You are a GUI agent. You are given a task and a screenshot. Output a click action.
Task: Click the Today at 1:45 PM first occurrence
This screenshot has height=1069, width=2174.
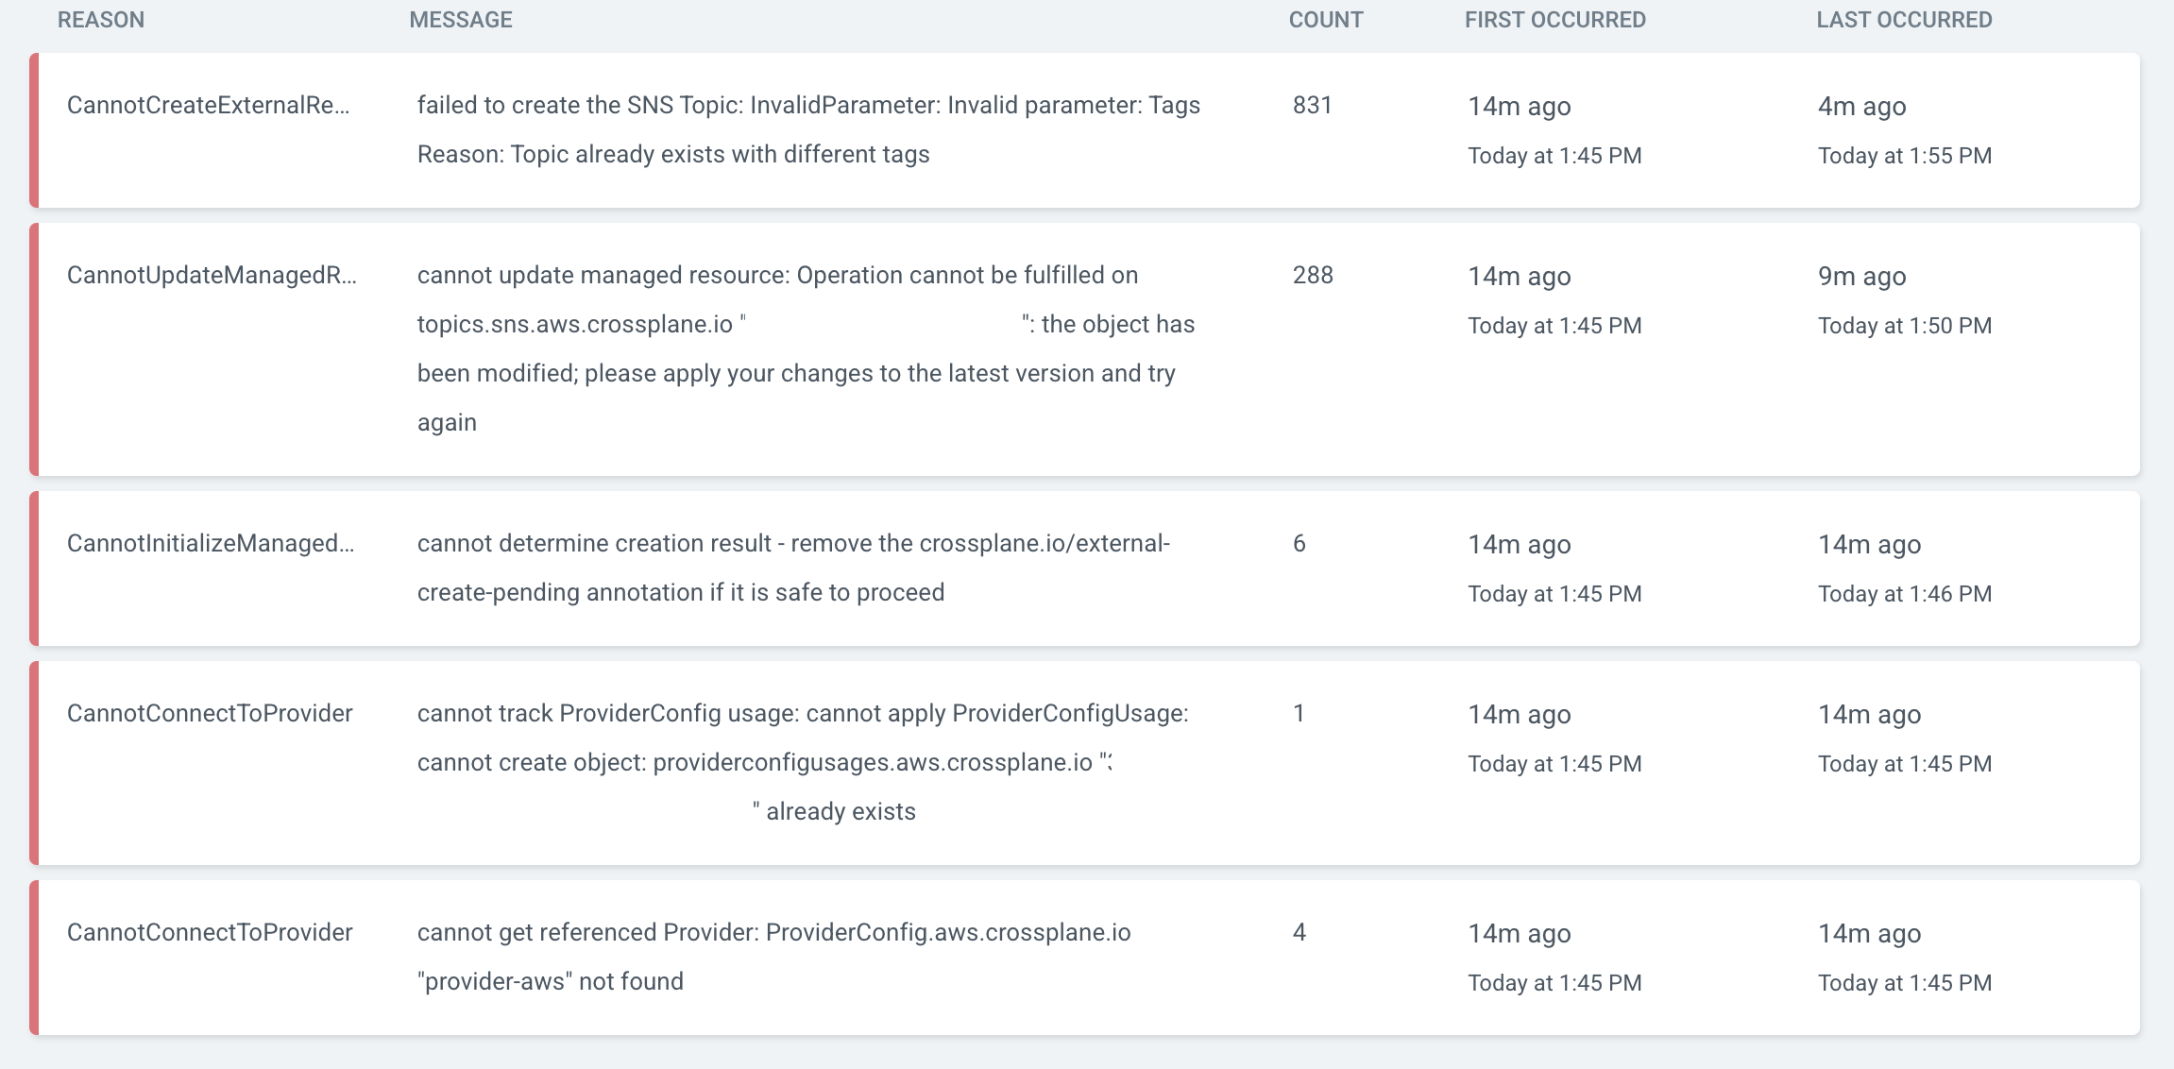(1554, 155)
